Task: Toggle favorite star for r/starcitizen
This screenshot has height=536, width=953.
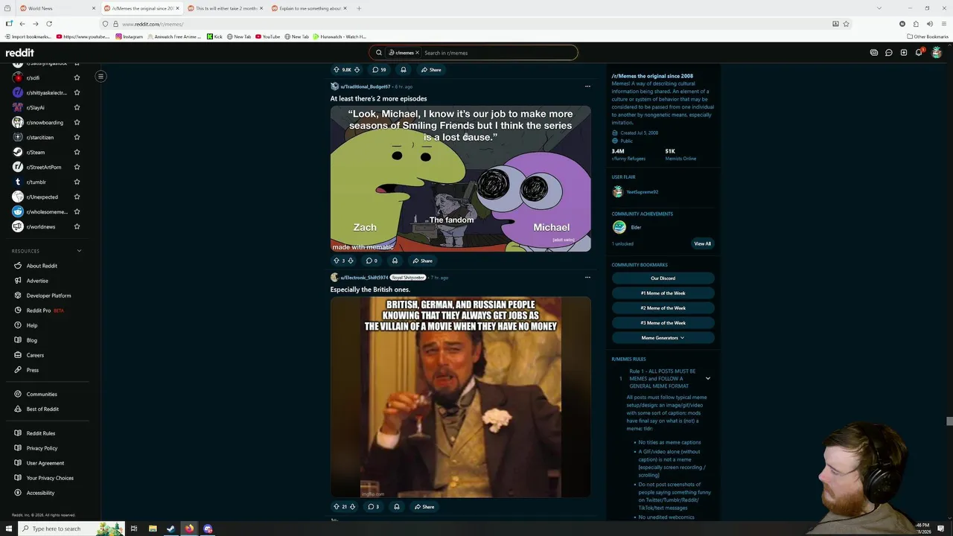Action: 77,137
